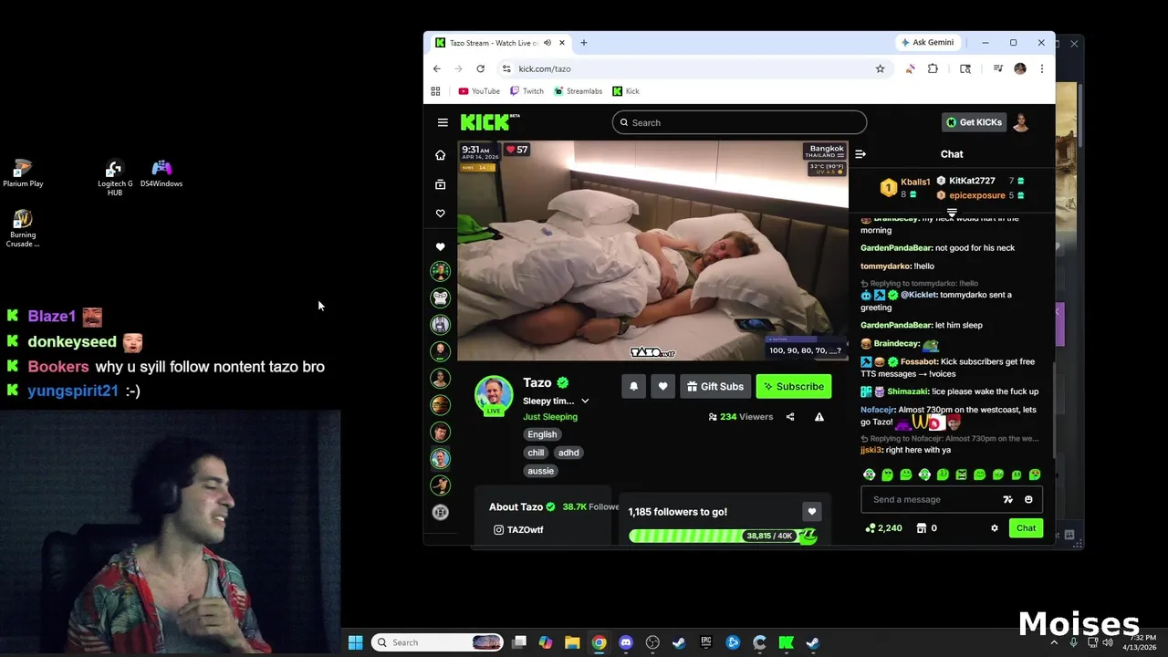Image resolution: width=1168 pixels, height=657 pixels.
Task: Open notification bell for Tazo
Action: click(x=633, y=386)
